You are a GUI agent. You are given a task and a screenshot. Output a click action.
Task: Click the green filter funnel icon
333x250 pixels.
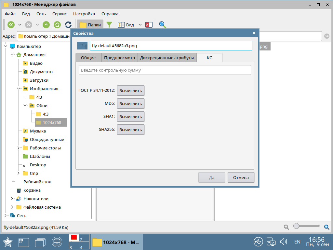[x=110, y=25]
